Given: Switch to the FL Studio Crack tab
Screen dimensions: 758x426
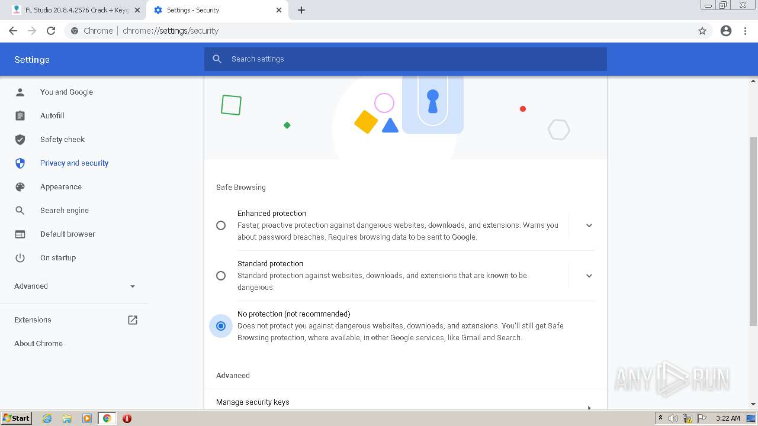Looking at the screenshot, I should [76, 10].
